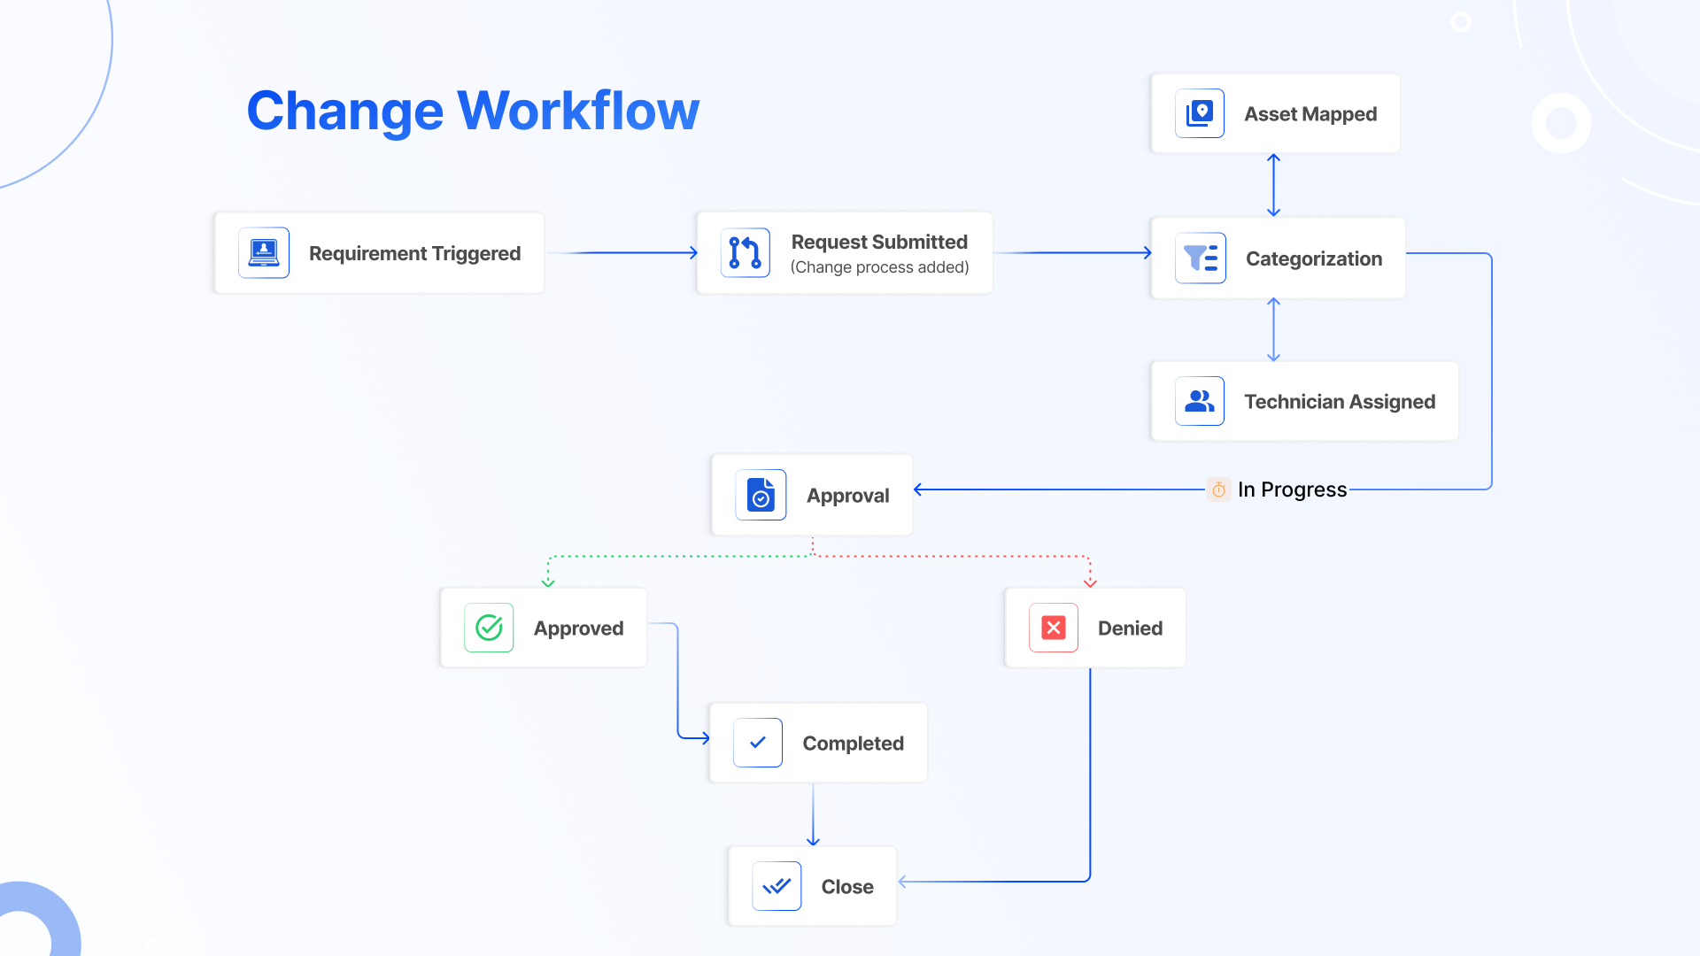This screenshot has width=1700, height=956.
Task: Click the Request Submitted pull-request icon
Action: click(x=746, y=253)
